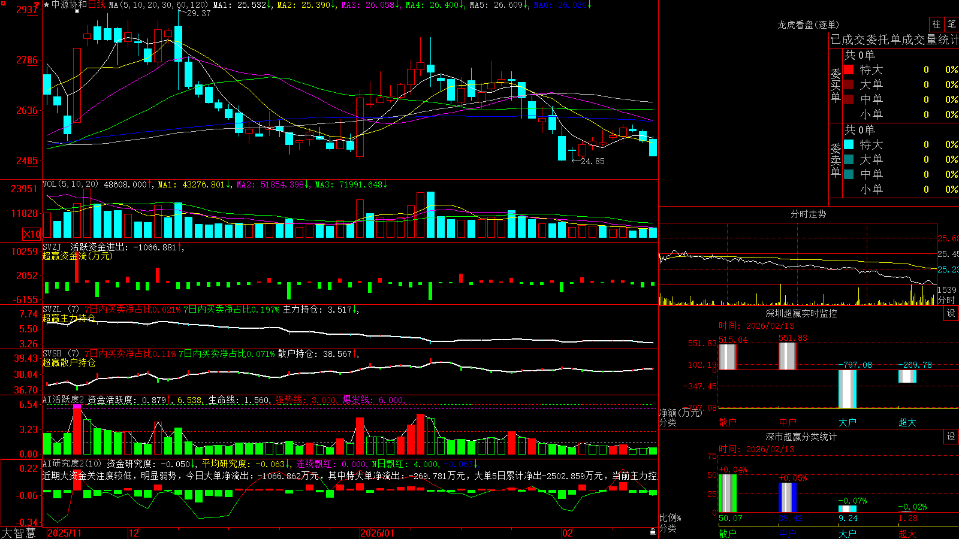Click the 强势线: 3.000 label
959x539 pixels.
[x=306, y=399]
